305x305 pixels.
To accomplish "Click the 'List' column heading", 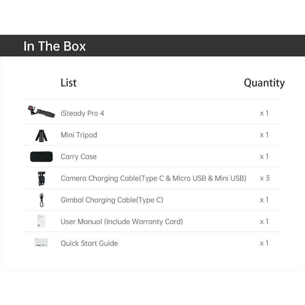I will point(69,83).
